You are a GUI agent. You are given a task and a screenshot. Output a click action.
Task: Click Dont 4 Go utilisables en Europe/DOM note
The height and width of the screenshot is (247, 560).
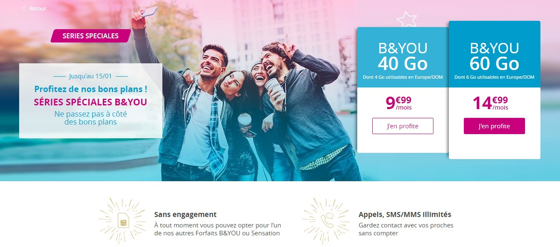(x=403, y=77)
